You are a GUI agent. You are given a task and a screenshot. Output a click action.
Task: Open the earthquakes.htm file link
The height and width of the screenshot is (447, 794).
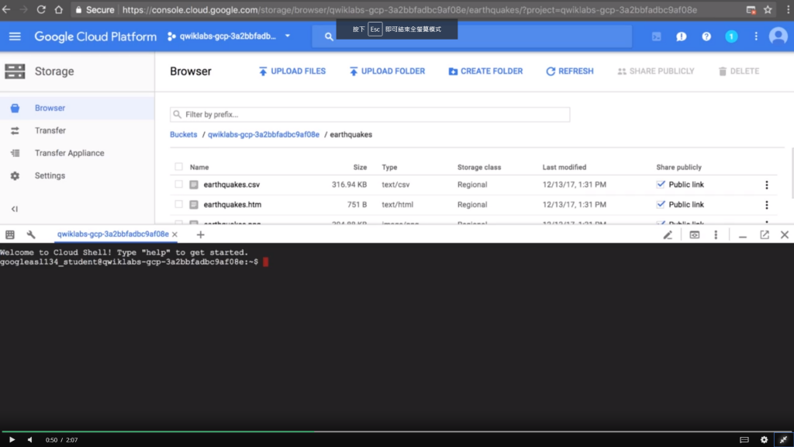tap(233, 205)
